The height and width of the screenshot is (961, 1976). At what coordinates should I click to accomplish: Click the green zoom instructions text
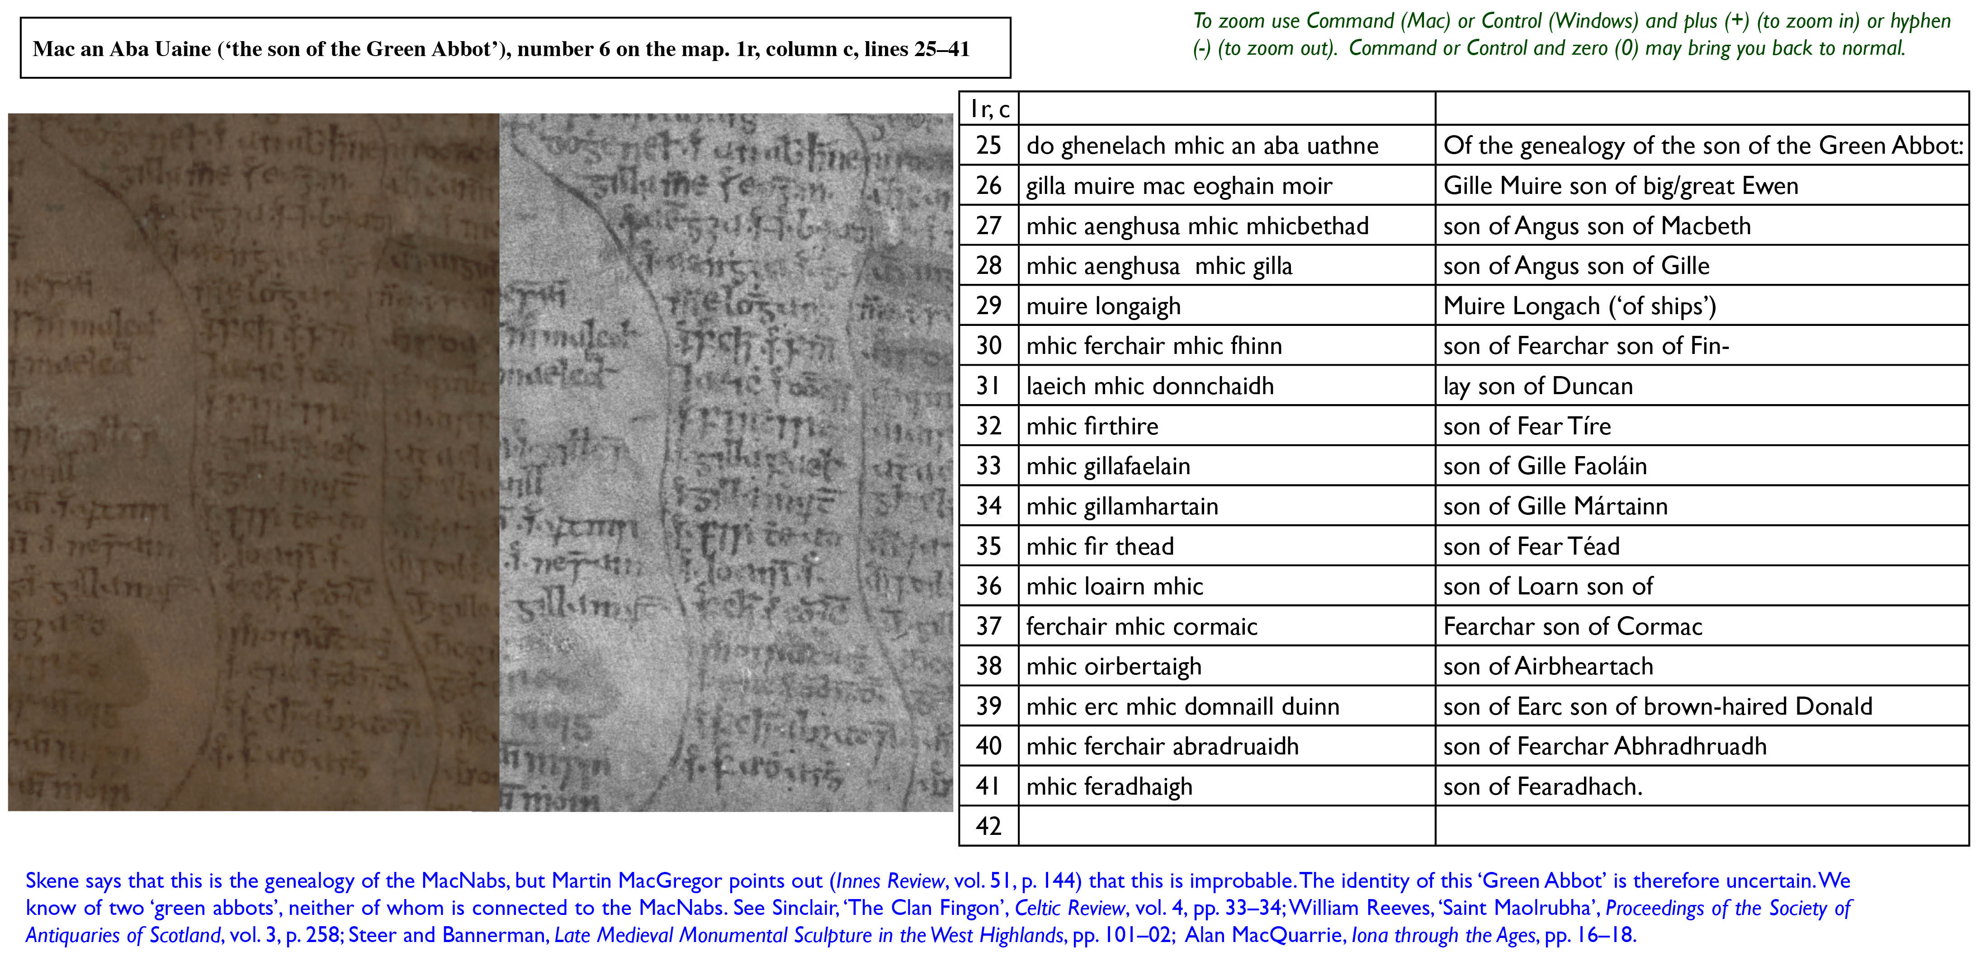tap(1572, 34)
